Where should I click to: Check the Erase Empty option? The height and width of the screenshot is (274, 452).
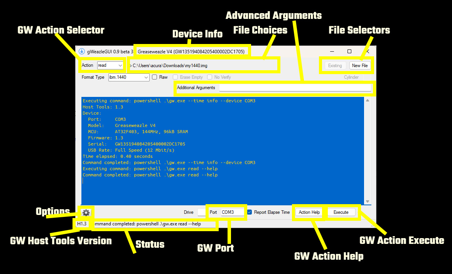[175, 77]
